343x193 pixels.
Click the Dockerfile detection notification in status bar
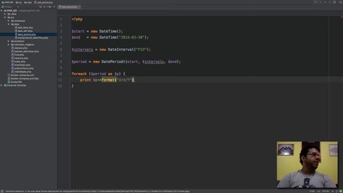point(98,191)
